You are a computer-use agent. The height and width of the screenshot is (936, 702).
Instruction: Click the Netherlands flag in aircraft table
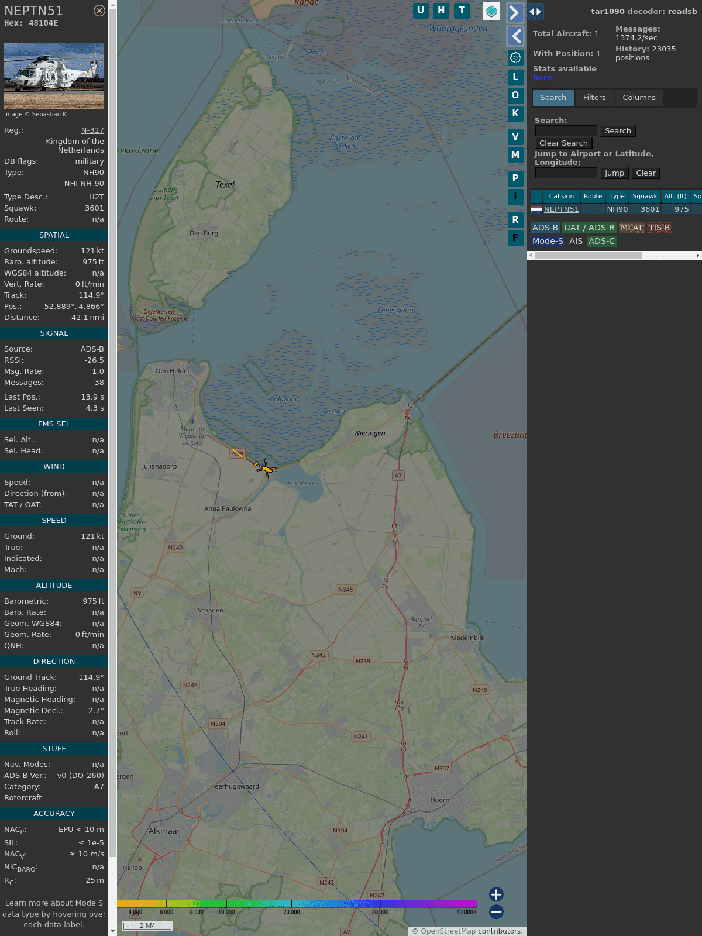tap(536, 209)
